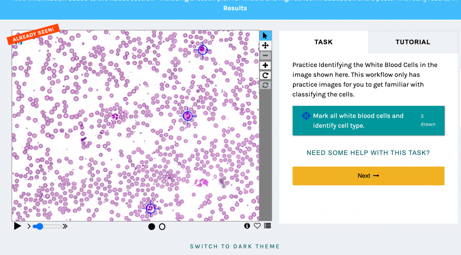Screen dimensions: 461x255
Task: Play the subject frames
Action: (17, 226)
